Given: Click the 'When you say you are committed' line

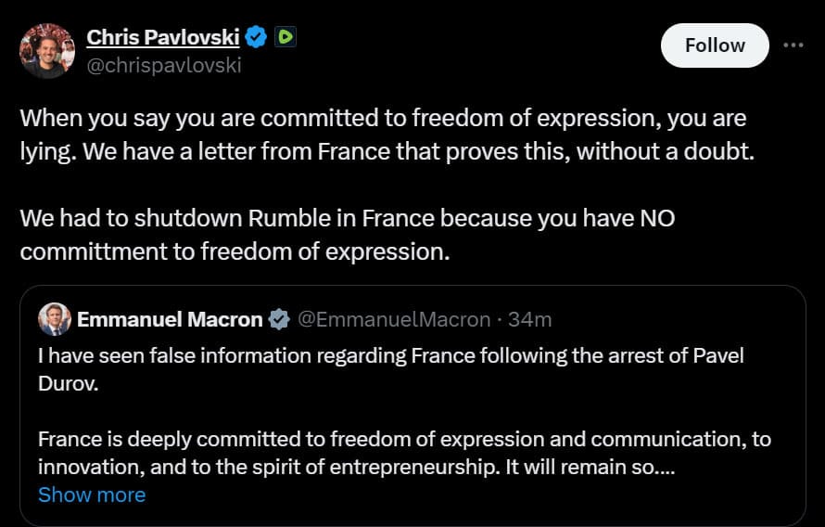Looking at the screenshot, I should click(x=383, y=119).
